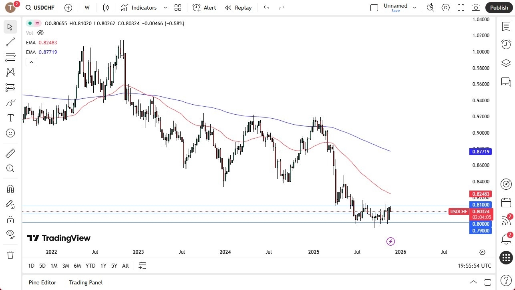Open the Trading Panel tab
The image size is (515, 290).
point(86,282)
